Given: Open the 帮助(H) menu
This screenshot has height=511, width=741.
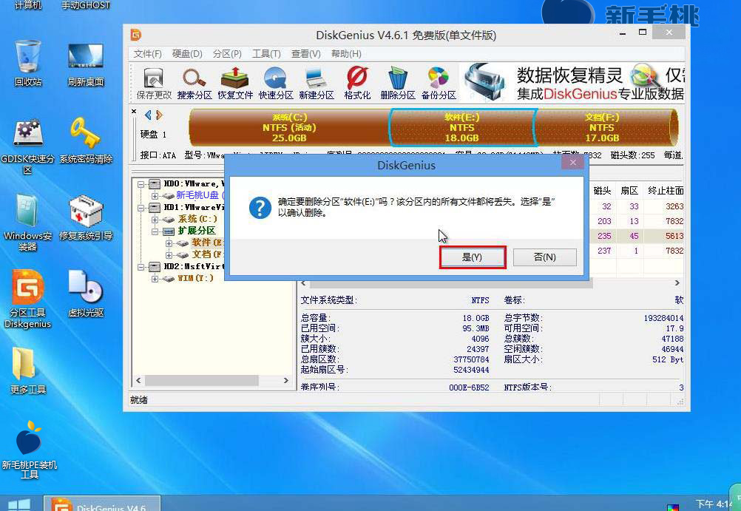Looking at the screenshot, I should pyautogui.click(x=346, y=54).
